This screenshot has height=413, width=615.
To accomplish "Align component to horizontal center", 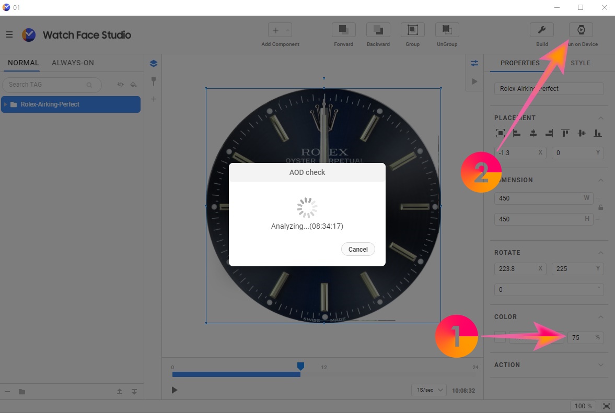I will pos(533,133).
